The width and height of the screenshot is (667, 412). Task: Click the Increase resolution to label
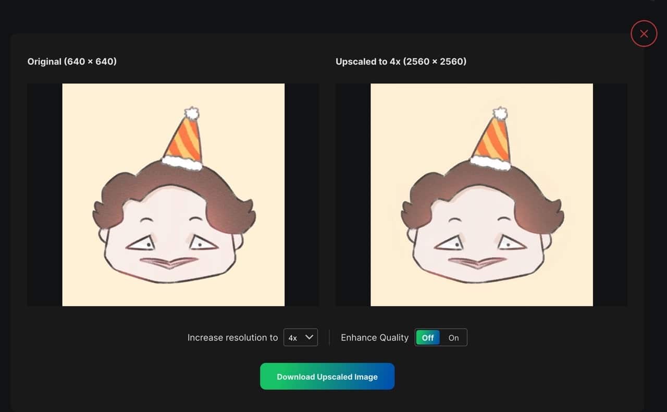[x=232, y=337]
